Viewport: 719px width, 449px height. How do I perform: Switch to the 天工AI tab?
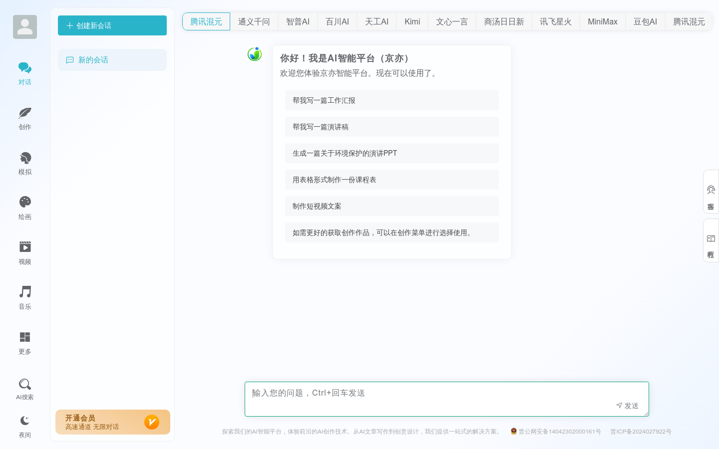(377, 21)
